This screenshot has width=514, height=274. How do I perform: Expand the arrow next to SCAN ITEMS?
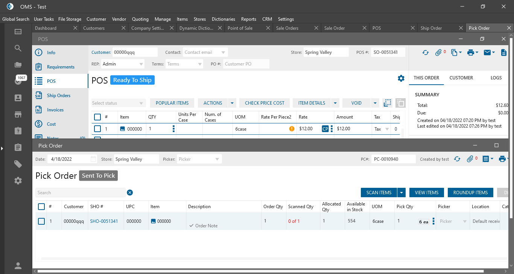click(x=402, y=193)
